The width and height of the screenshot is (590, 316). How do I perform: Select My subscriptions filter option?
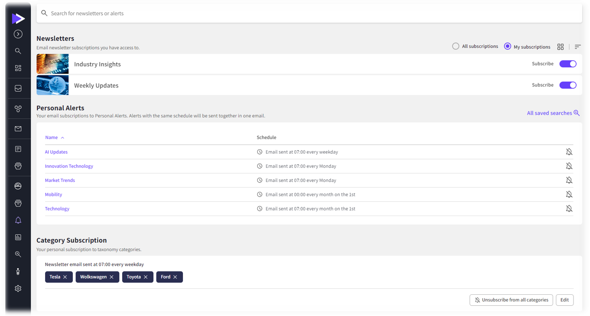[507, 46]
